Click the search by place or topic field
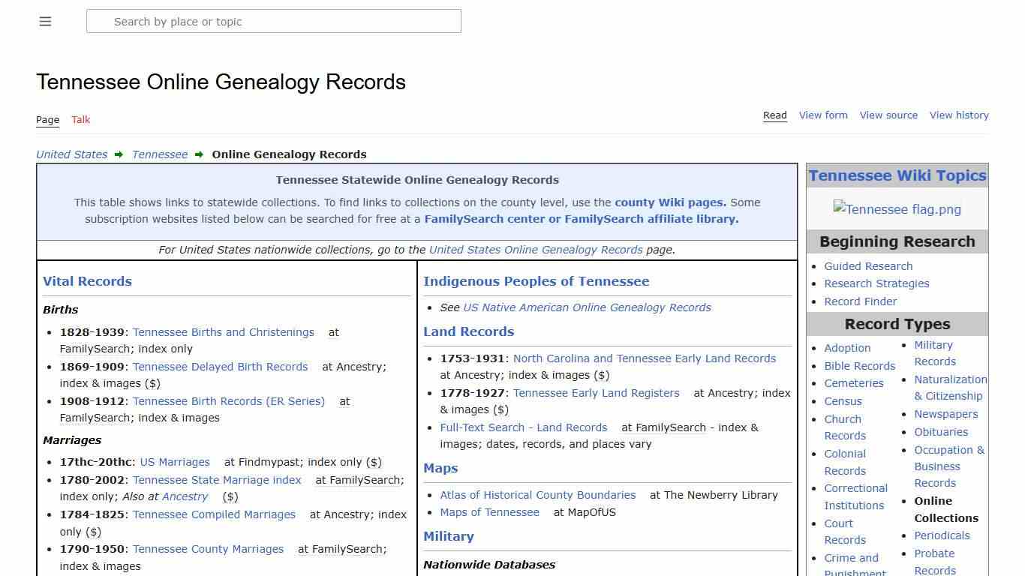This screenshot has width=1025, height=576. [274, 22]
